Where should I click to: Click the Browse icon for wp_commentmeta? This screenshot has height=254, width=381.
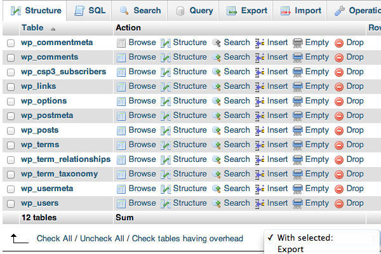pos(121,43)
